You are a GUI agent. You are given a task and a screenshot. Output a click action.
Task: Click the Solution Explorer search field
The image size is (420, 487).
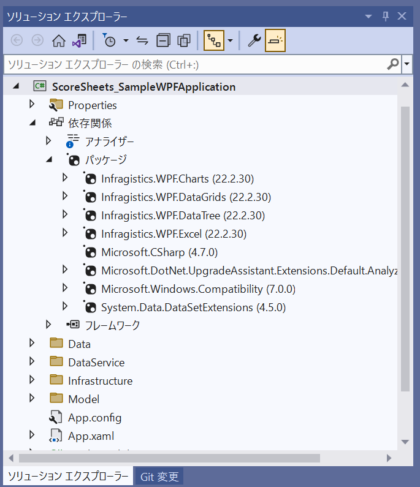point(195,64)
